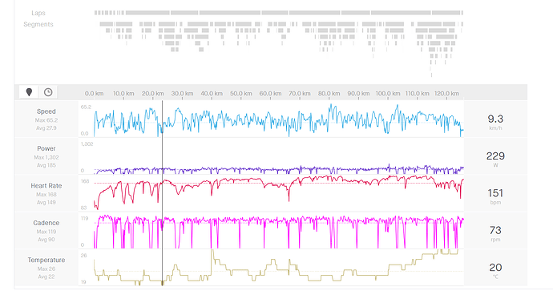This screenshot has height=299, width=553.
Task: Click the 30.0 km axis marker
Action: pos(183,94)
